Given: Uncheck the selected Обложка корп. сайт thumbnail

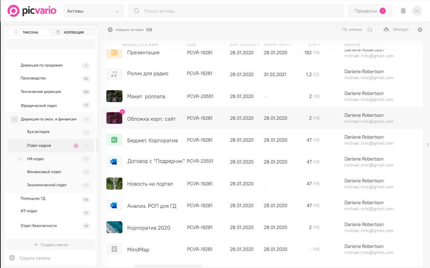Looking at the screenshot, I should [122, 112].
